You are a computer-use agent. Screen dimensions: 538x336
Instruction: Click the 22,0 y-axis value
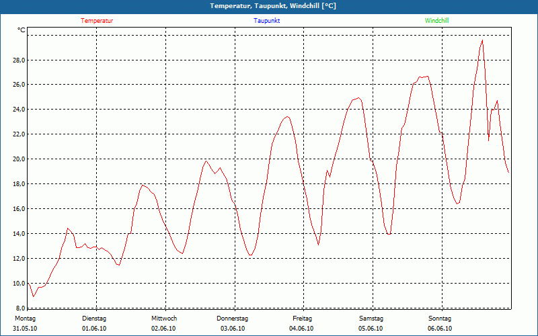click(x=20, y=134)
